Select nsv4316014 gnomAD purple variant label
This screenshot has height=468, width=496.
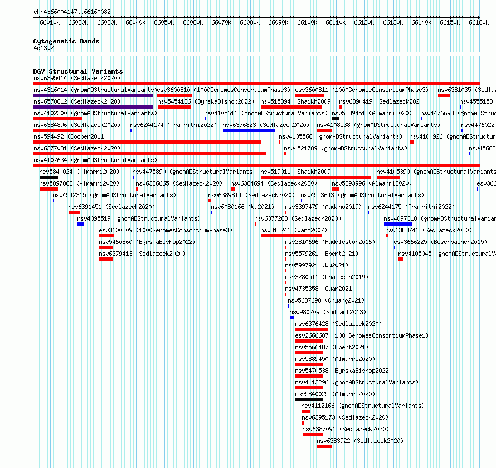pos(95,90)
